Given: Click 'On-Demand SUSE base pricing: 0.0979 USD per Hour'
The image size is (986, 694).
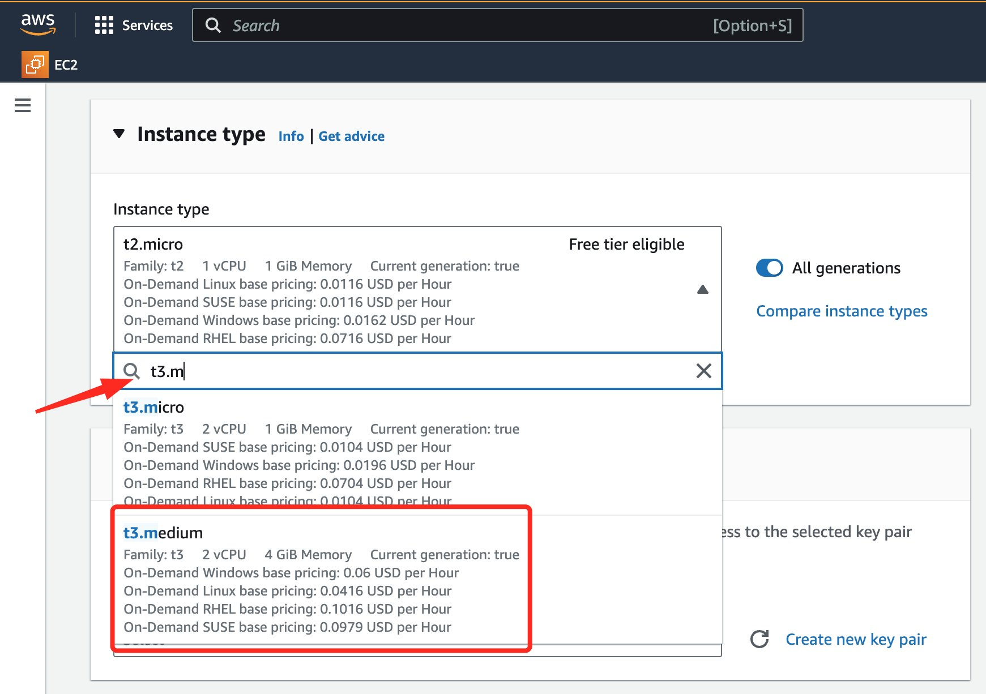Looking at the screenshot, I should 288,627.
